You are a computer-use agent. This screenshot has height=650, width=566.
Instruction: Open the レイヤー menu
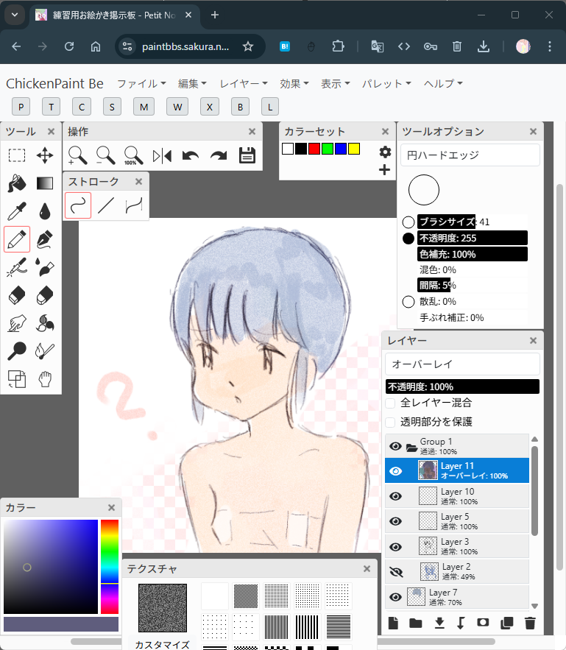244,84
